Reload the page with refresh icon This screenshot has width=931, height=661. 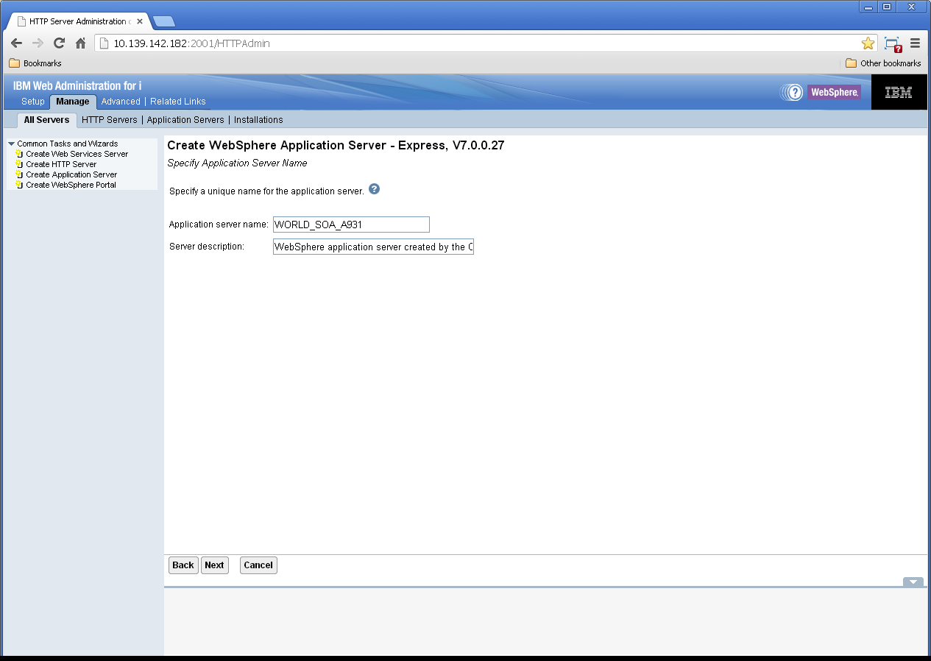pyautogui.click(x=60, y=43)
